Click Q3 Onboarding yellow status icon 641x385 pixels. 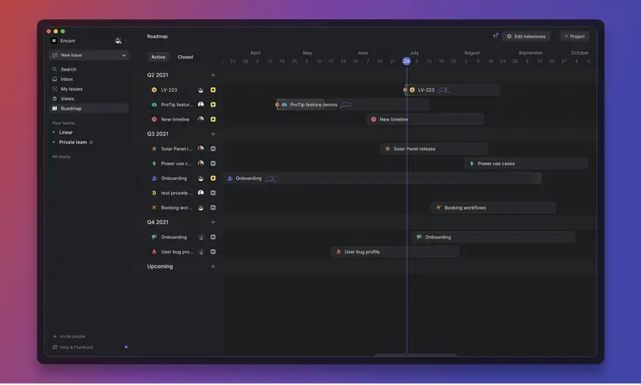tap(213, 179)
